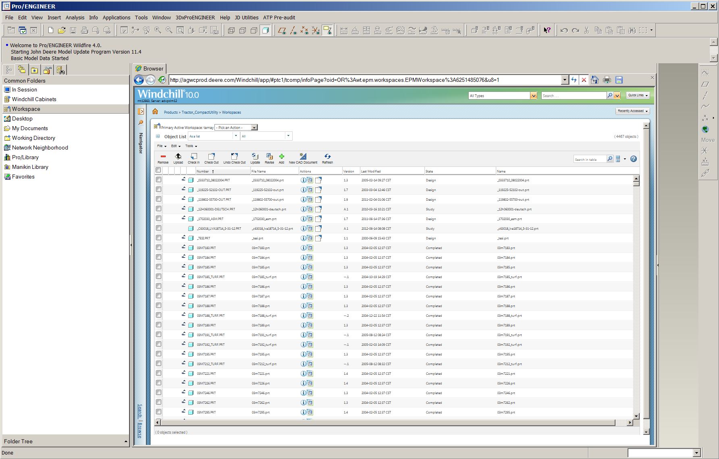719x459 pixels.
Task: Click the Revise icon
Action: (269, 156)
